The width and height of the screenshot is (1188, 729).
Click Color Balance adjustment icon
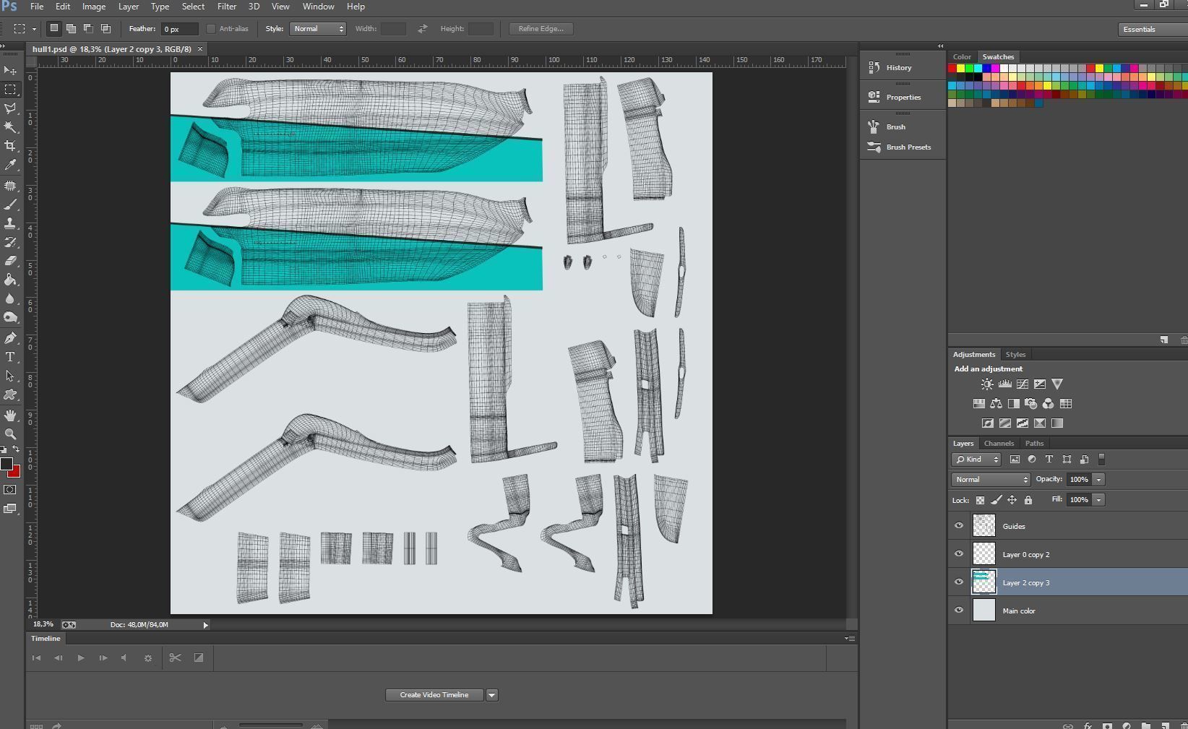[997, 404]
